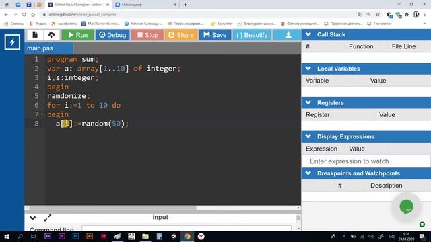This screenshot has width=431, height=242.
Task: Click line number 8 in the gutter
Action: 36,124
